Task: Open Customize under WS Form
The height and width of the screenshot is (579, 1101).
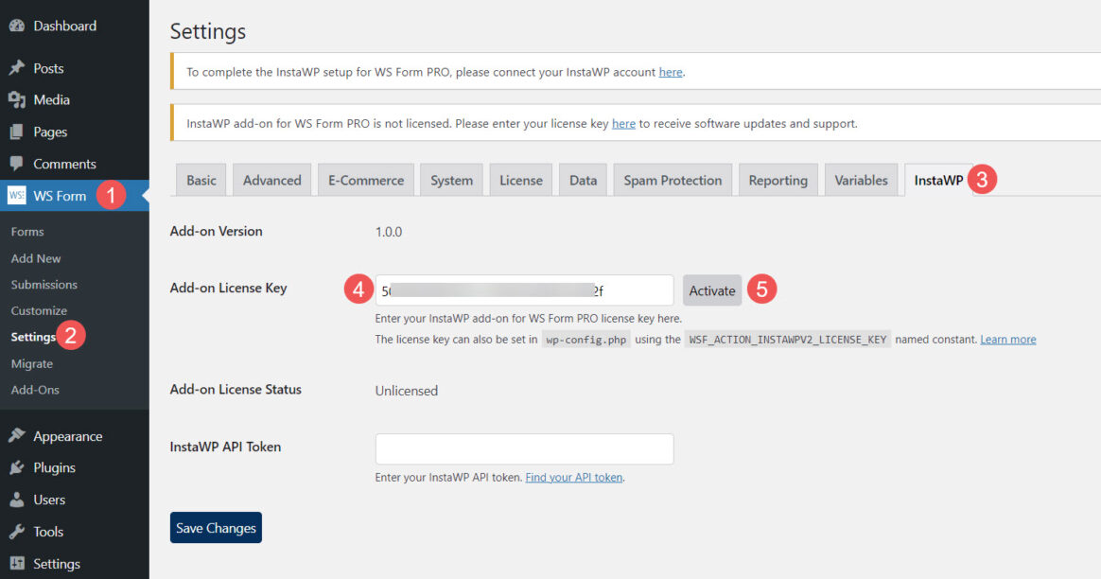Action: coord(40,310)
